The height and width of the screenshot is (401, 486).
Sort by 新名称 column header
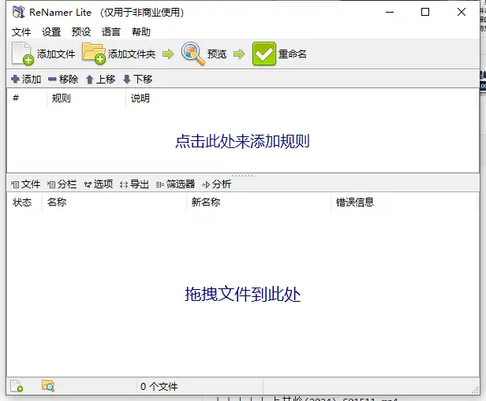coord(259,202)
